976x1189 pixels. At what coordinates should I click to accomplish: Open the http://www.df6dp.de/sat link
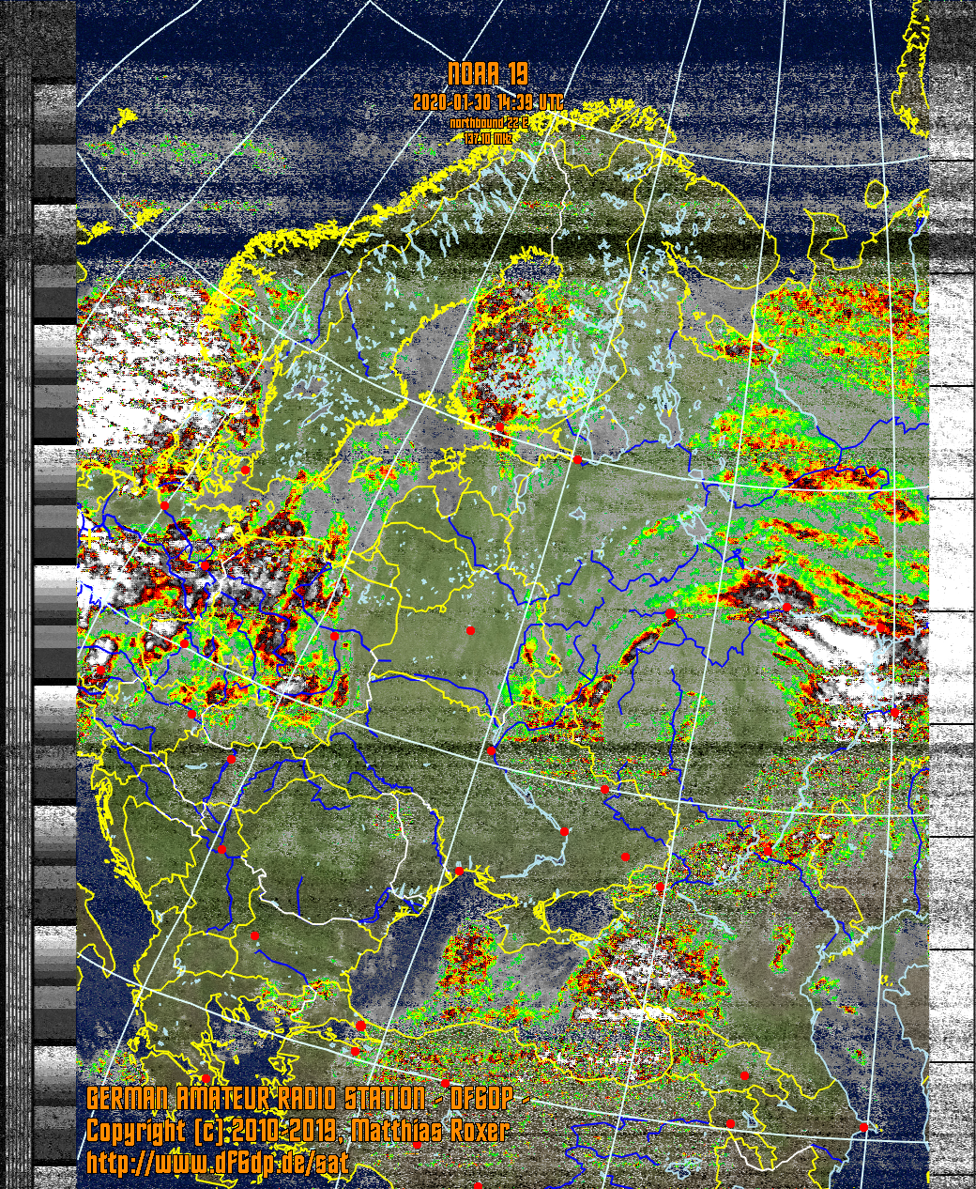click(218, 1163)
